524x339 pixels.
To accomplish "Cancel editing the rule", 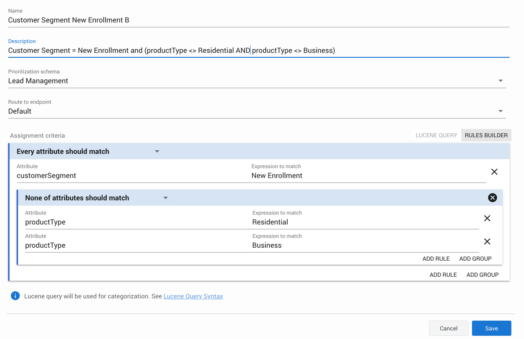I will (448, 328).
